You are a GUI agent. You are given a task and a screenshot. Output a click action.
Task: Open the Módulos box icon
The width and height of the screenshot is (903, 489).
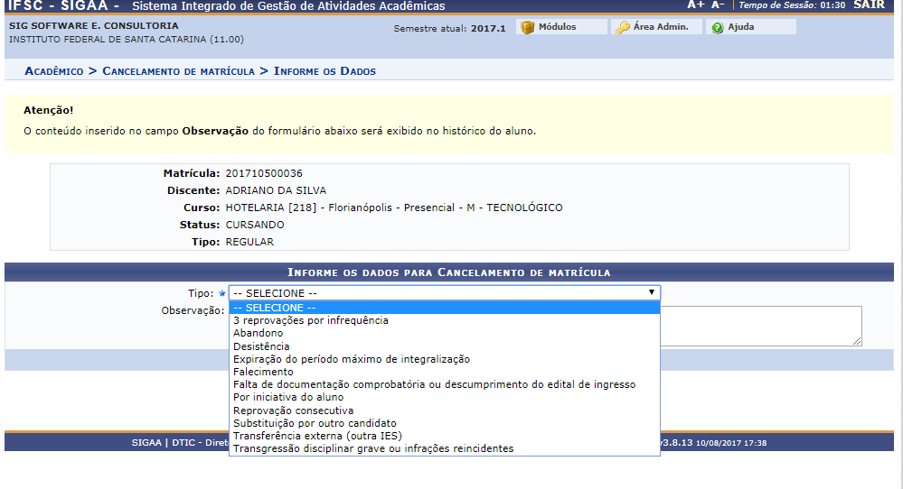click(x=528, y=28)
